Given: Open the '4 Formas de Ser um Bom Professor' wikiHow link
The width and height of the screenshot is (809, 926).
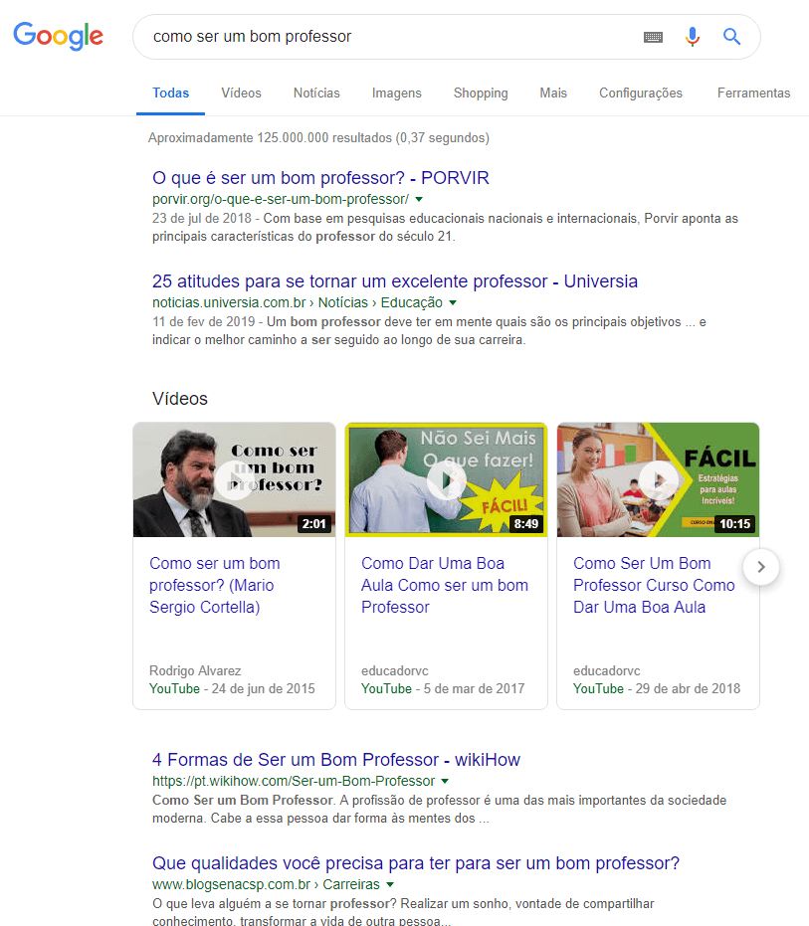Looking at the screenshot, I should [335, 759].
